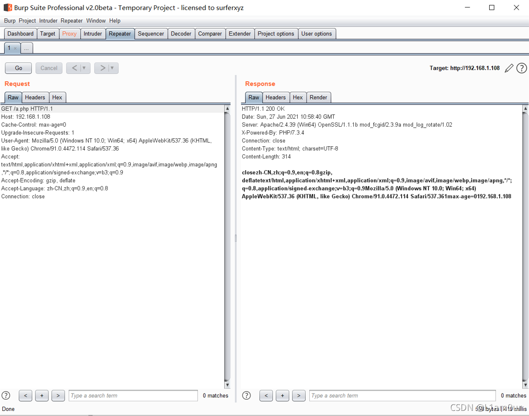Expand the back history dropdown arrow
This screenshot has width=529, height=416.
tap(84, 68)
